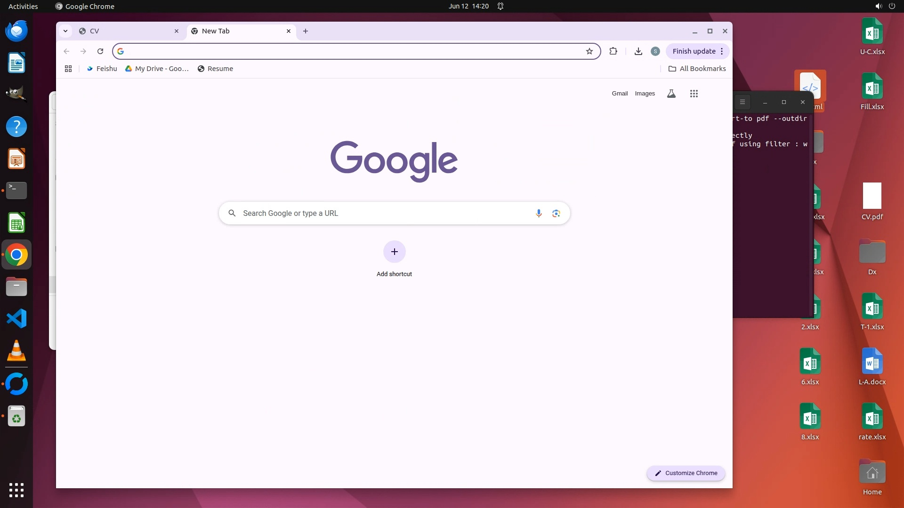Click the Google search box
Viewport: 904px width, 508px height.
377,213
